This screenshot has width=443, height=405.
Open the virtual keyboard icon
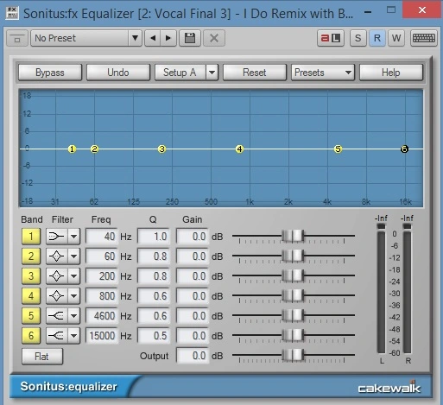pos(424,38)
